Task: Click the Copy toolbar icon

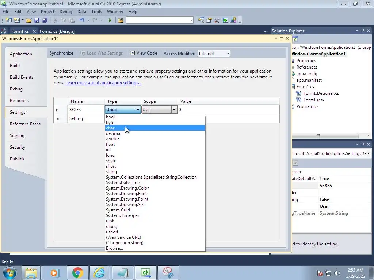Action: pyautogui.click(x=64, y=20)
